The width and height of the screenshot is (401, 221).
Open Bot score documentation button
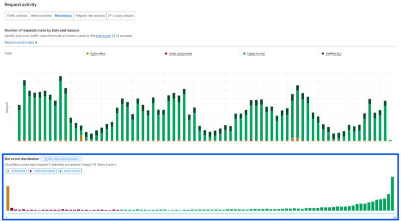[x=61, y=159]
